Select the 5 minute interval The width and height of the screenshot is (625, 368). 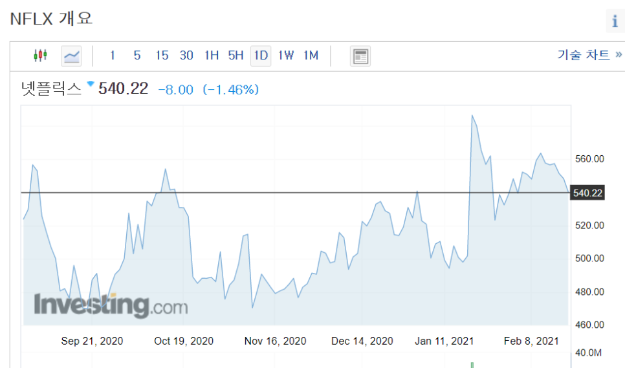pyautogui.click(x=137, y=56)
